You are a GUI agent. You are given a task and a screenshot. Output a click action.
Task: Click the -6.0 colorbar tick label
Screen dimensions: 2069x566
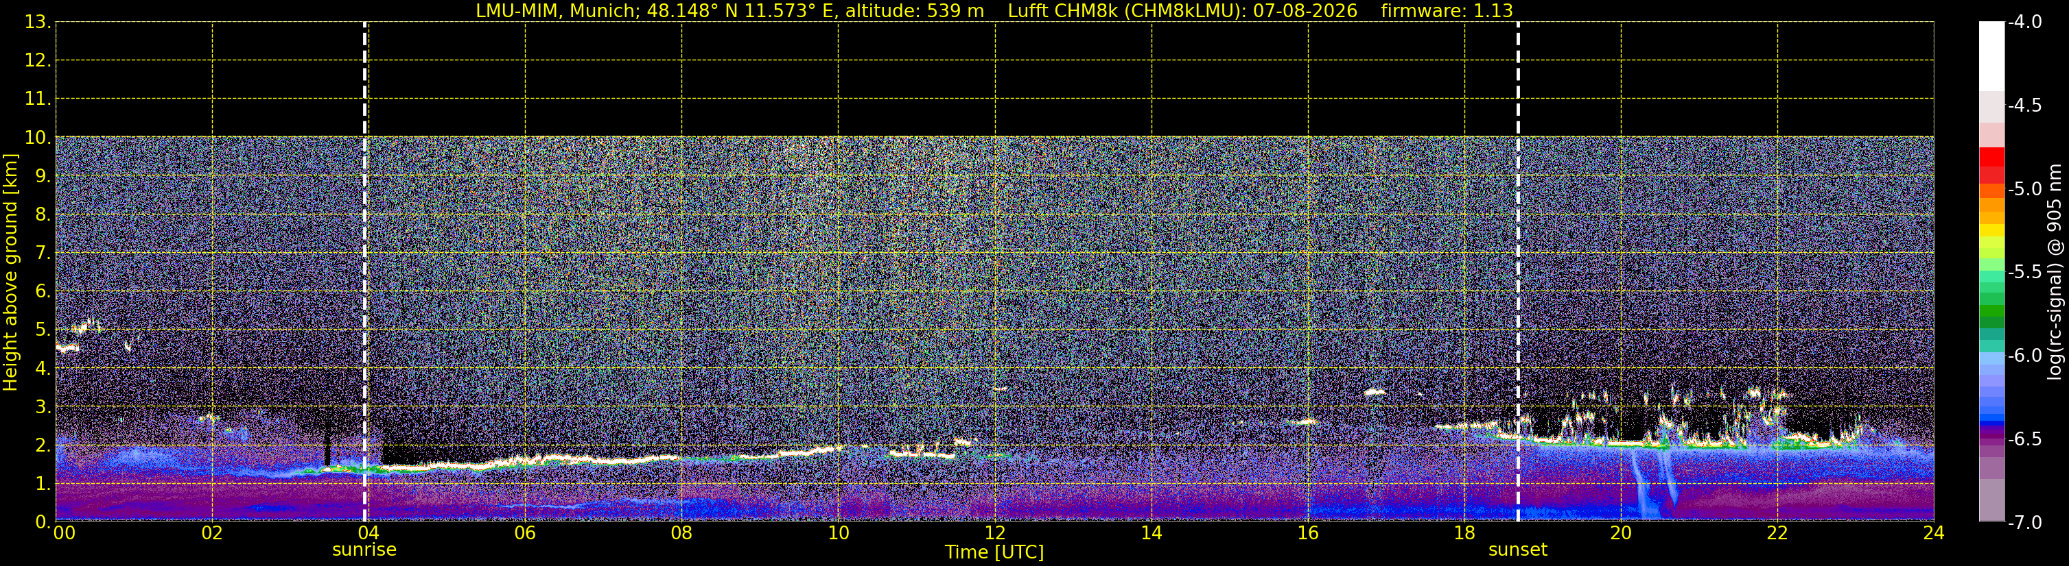pos(2025,355)
